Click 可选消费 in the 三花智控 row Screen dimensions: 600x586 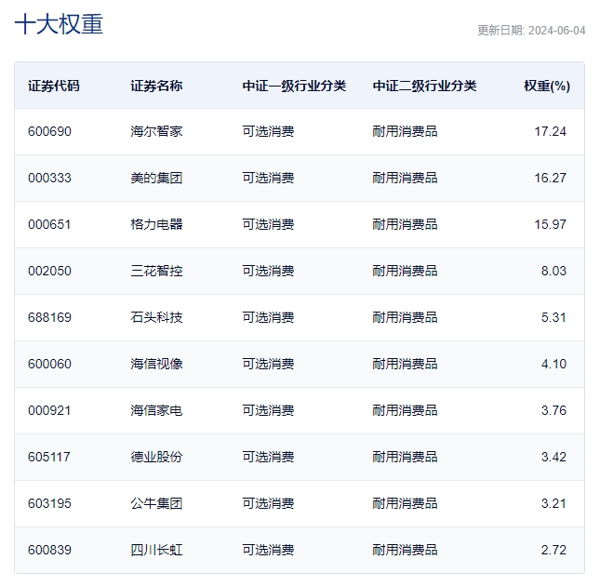[x=268, y=272]
